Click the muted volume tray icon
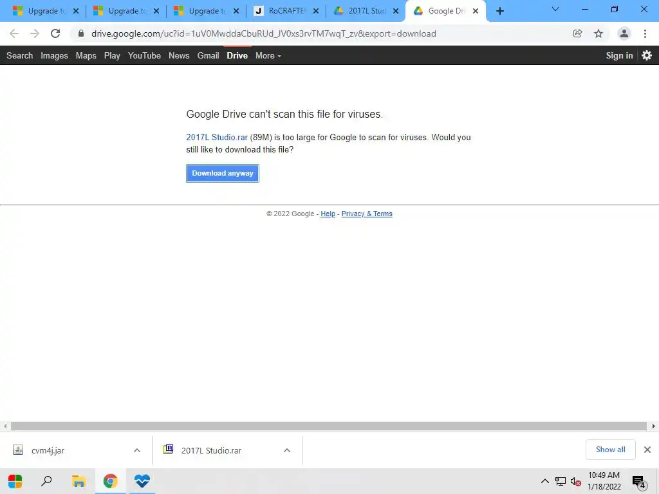659x494 pixels. (x=576, y=481)
